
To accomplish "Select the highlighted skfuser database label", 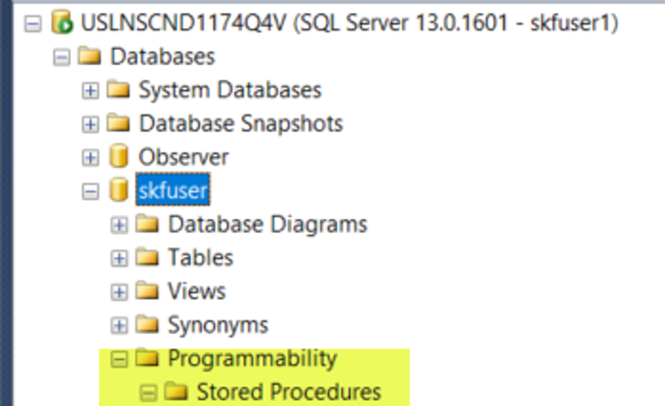I will [x=173, y=190].
